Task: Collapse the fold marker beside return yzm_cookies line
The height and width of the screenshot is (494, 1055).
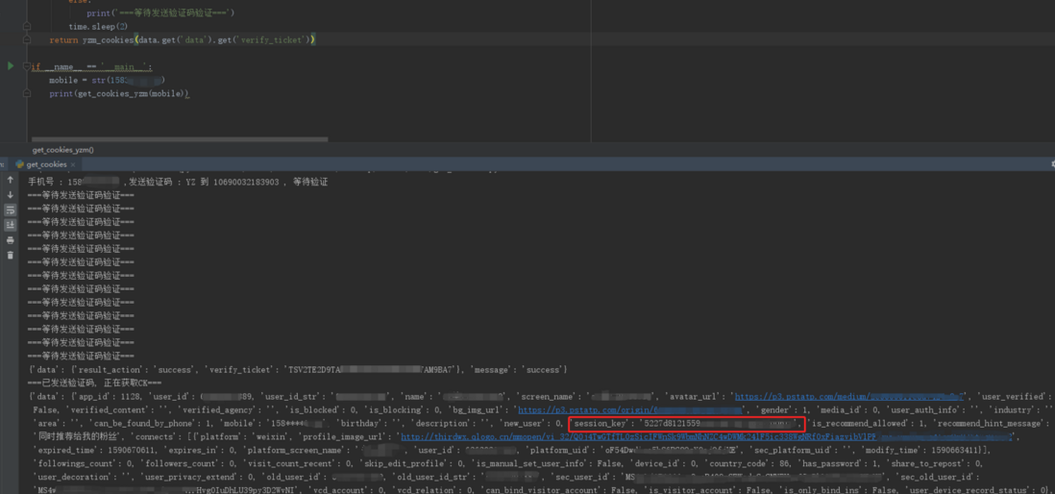Action: click(x=26, y=40)
